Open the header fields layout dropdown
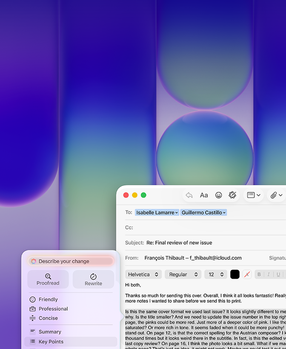The height and width of the screenshot is (349, 286). [254, 195]
